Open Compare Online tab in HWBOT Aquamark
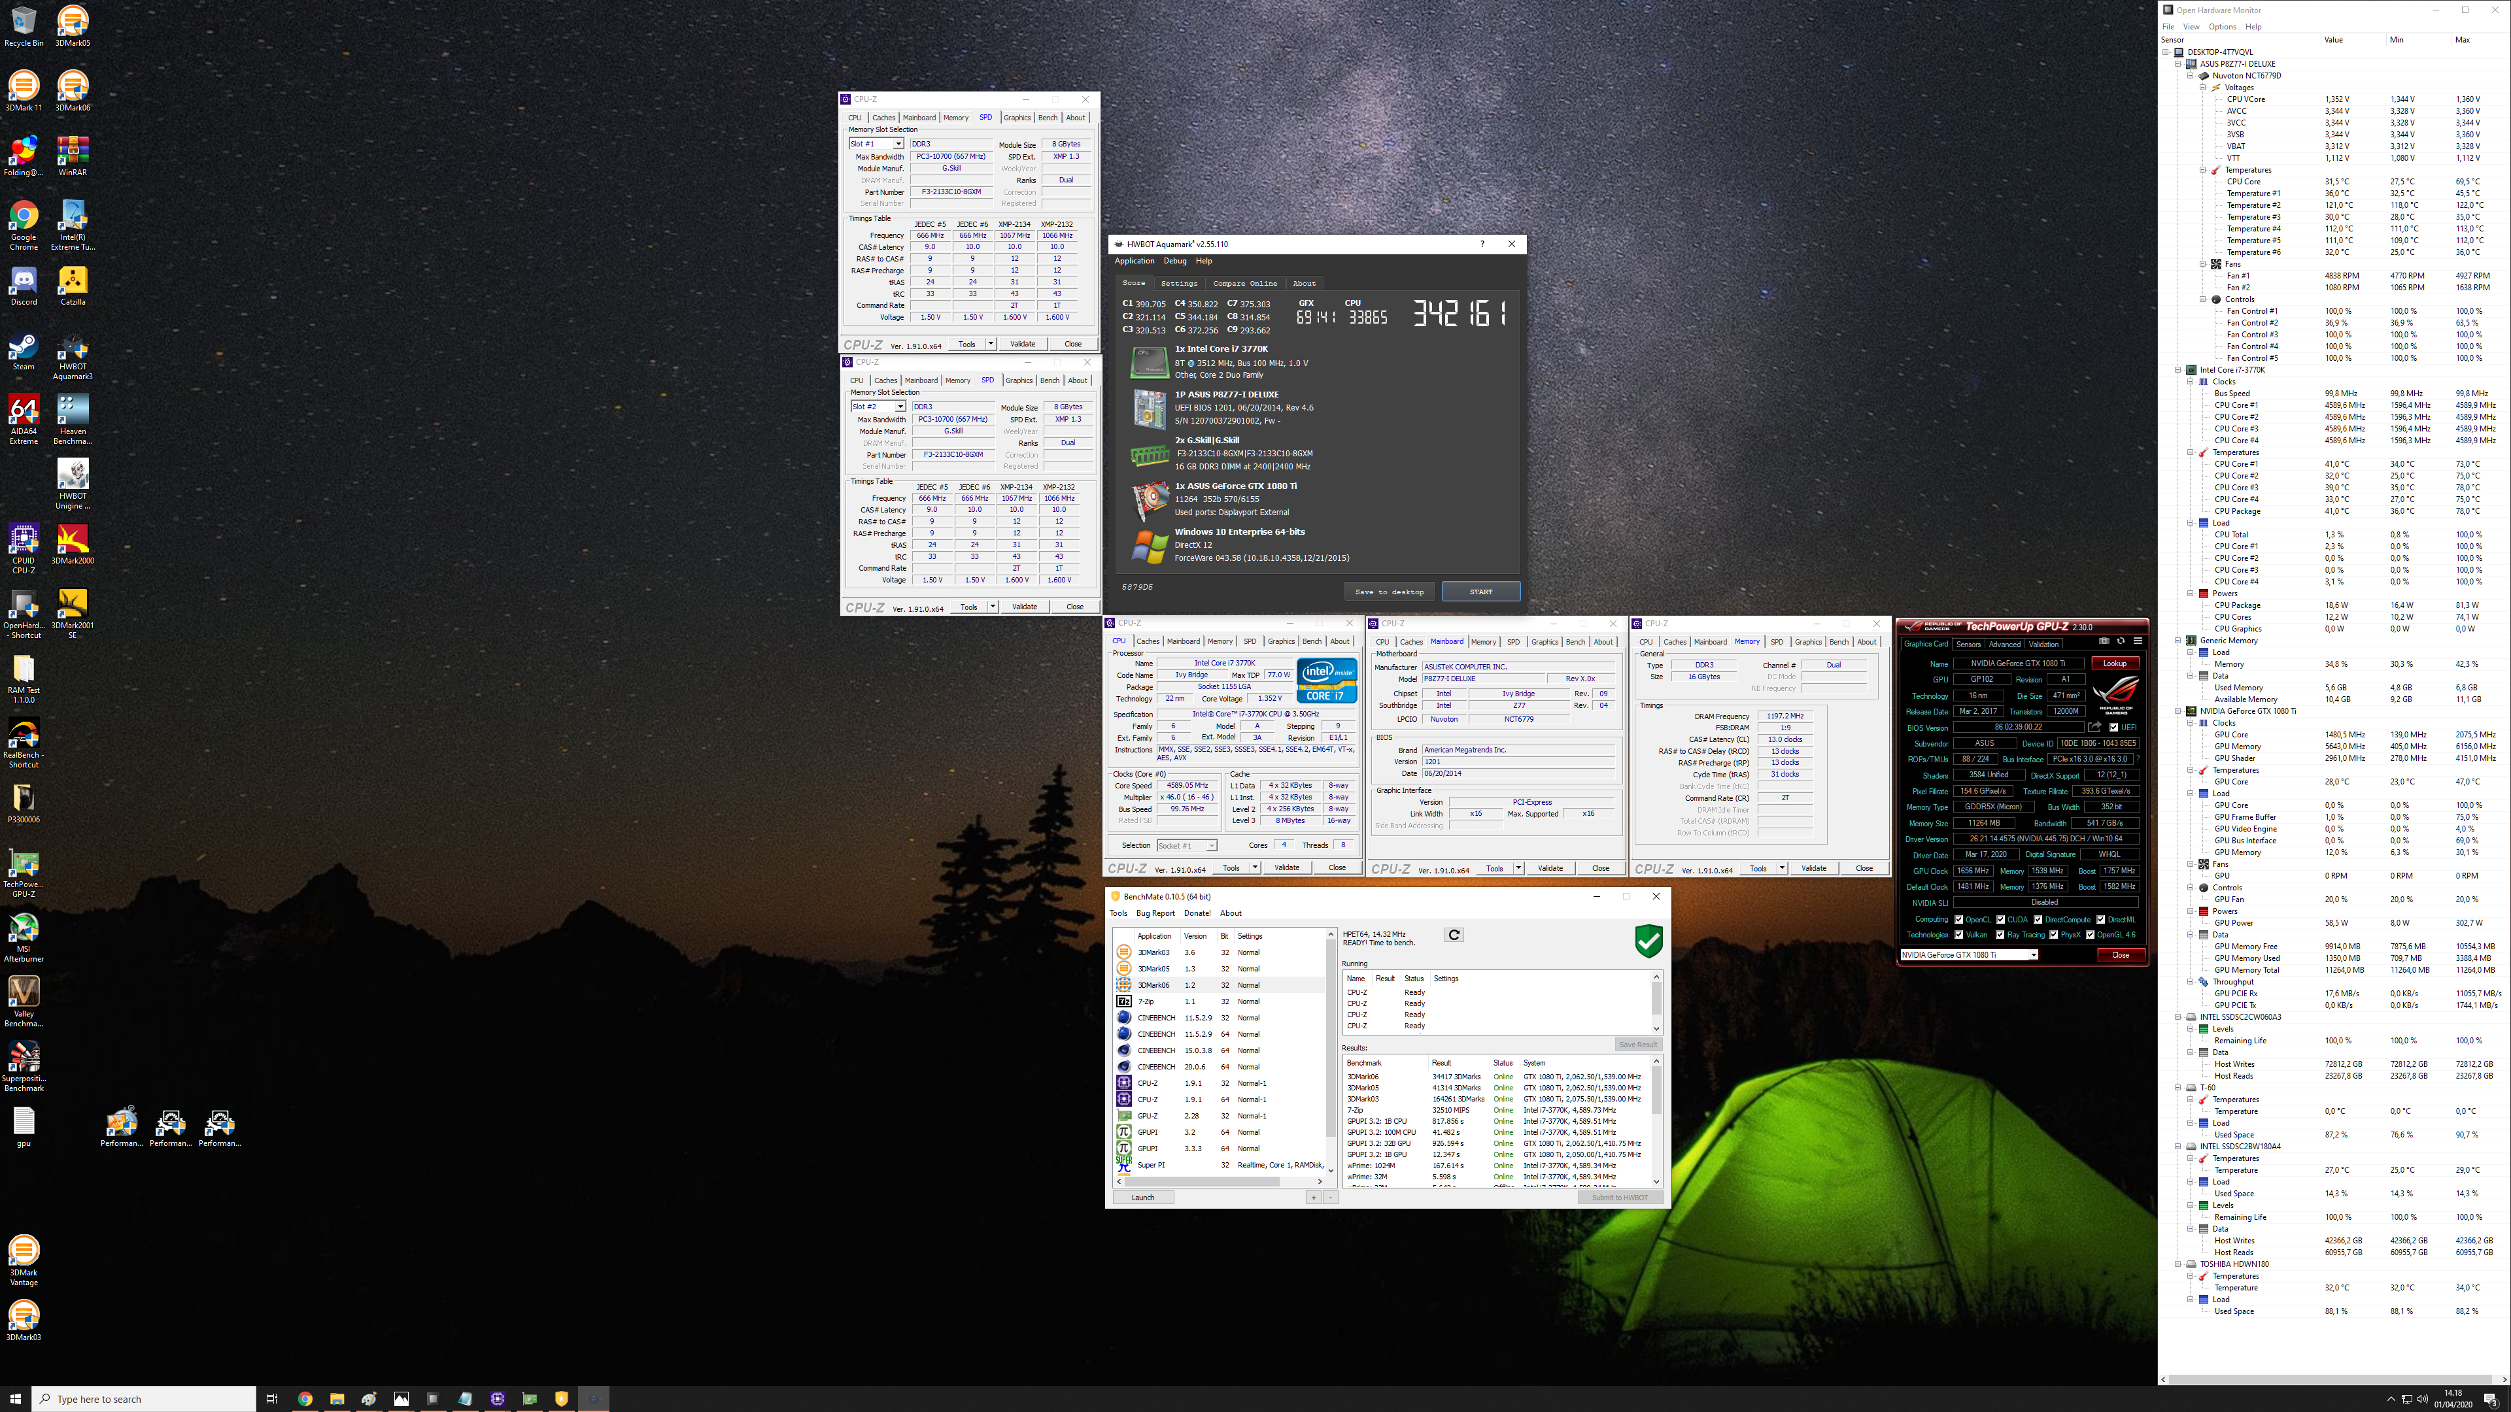Image resolution: width=2511 pixels, height=1412 pixels. (x=1245, y=284)
